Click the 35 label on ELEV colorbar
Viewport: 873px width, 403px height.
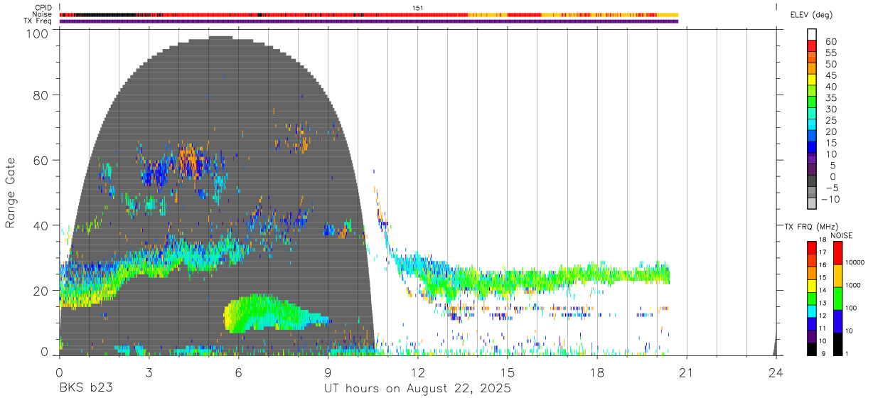[830, 98]
